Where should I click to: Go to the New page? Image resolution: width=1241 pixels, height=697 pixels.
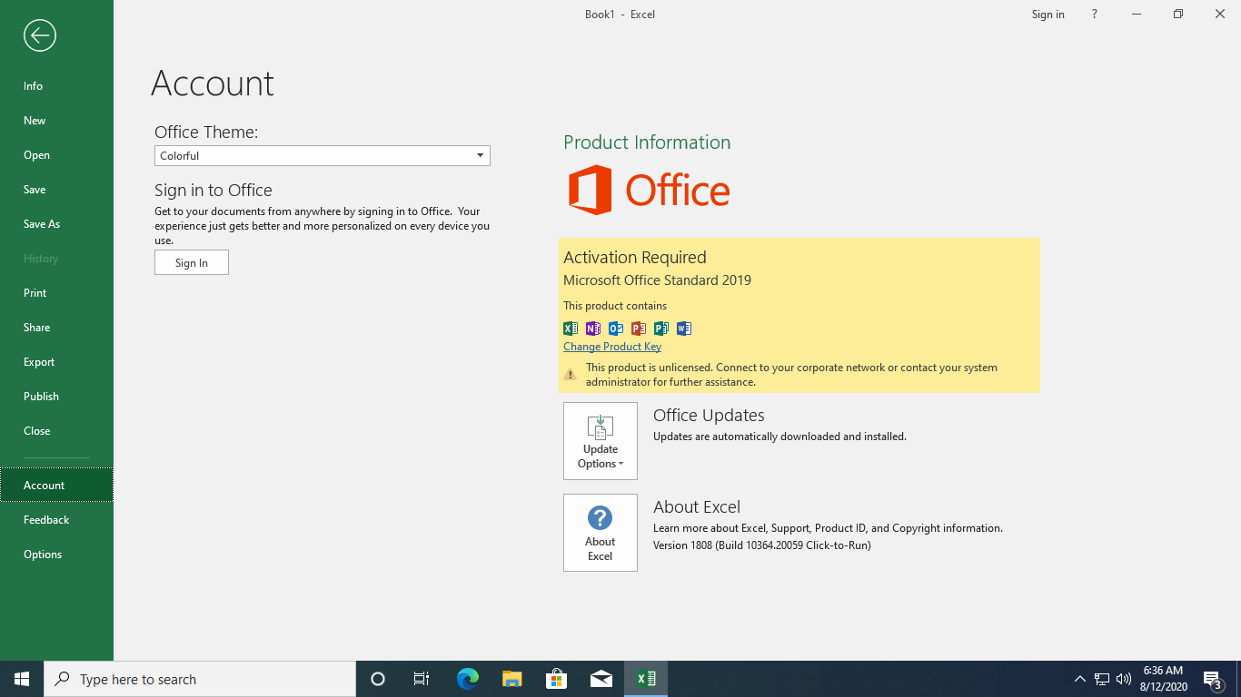point(56,121)
